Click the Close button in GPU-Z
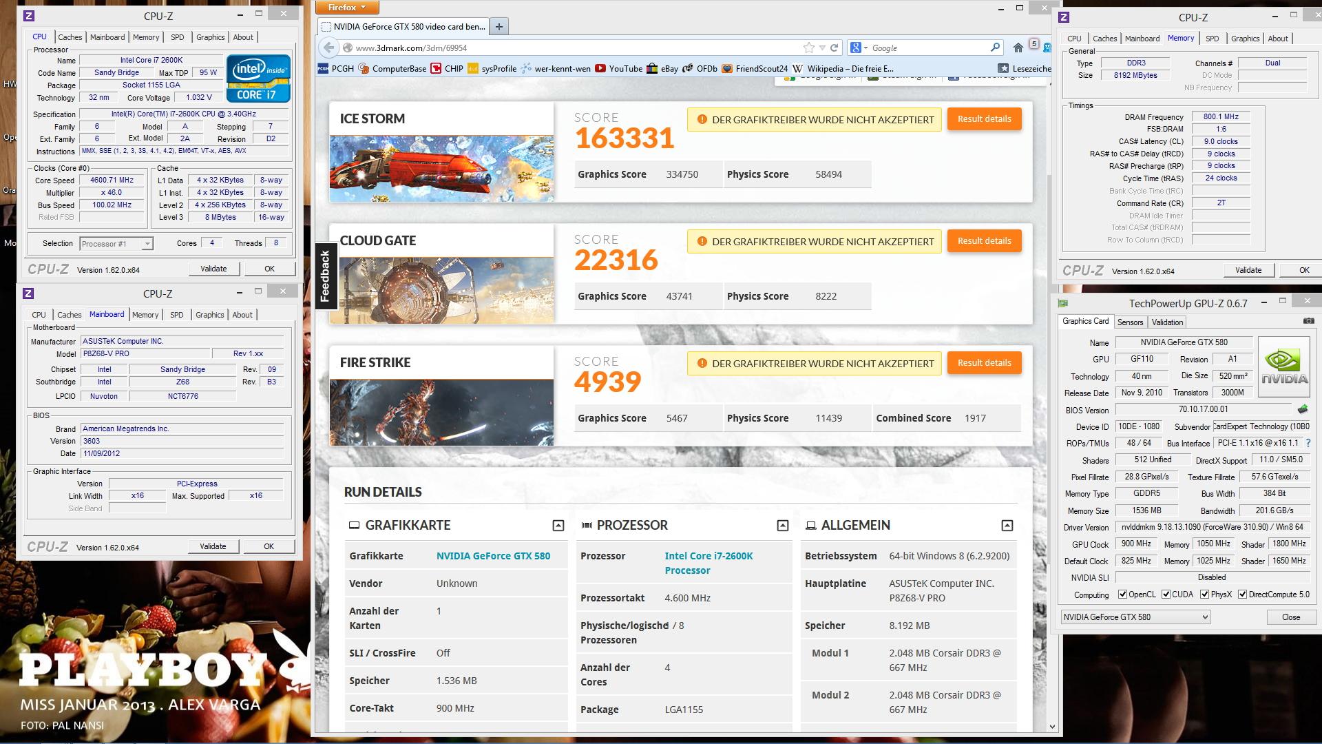The image size is (1322, 744). 1291,617
